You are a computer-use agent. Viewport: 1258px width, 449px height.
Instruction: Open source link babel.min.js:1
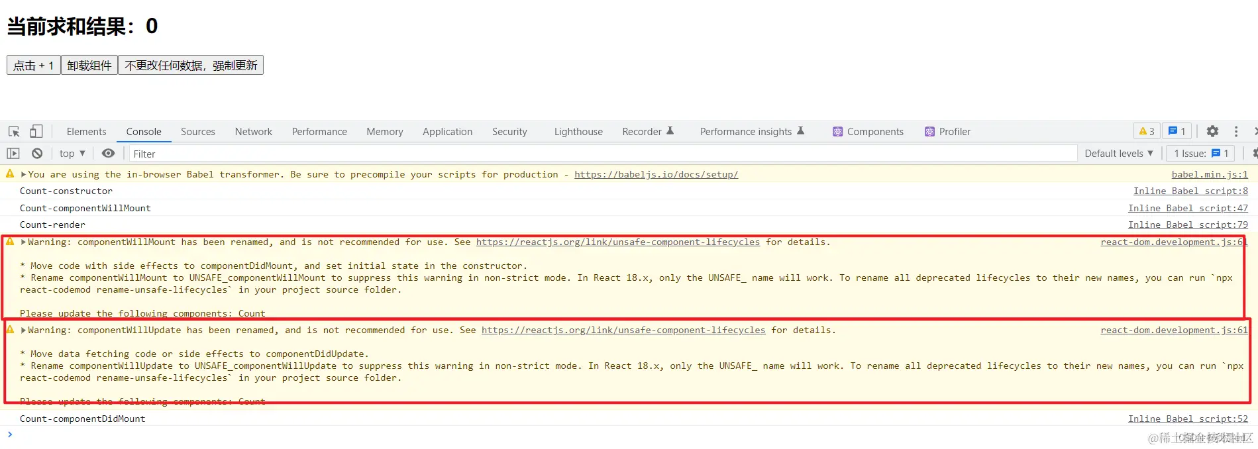coord(1210,174)
